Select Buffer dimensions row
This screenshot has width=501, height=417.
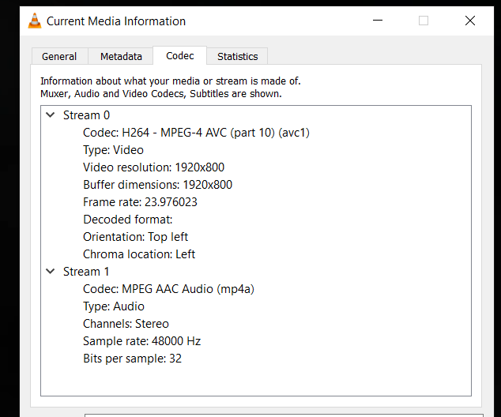tap(157, 185)
